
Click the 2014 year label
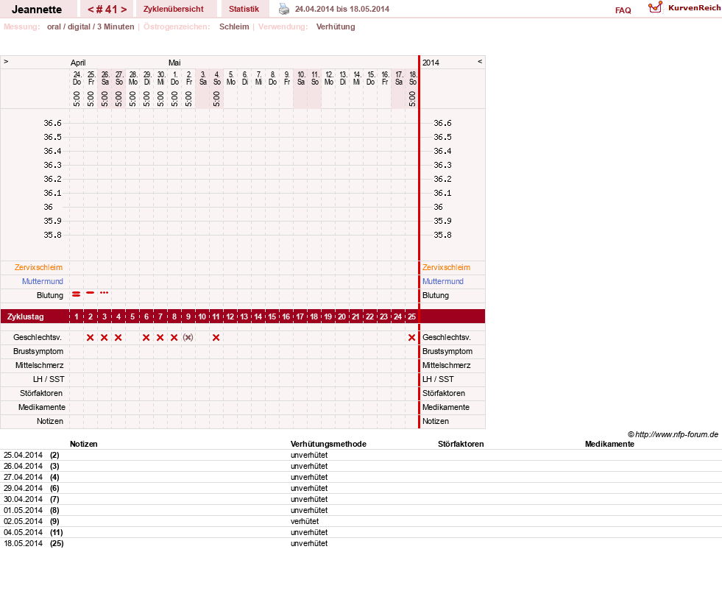(431, 63)
